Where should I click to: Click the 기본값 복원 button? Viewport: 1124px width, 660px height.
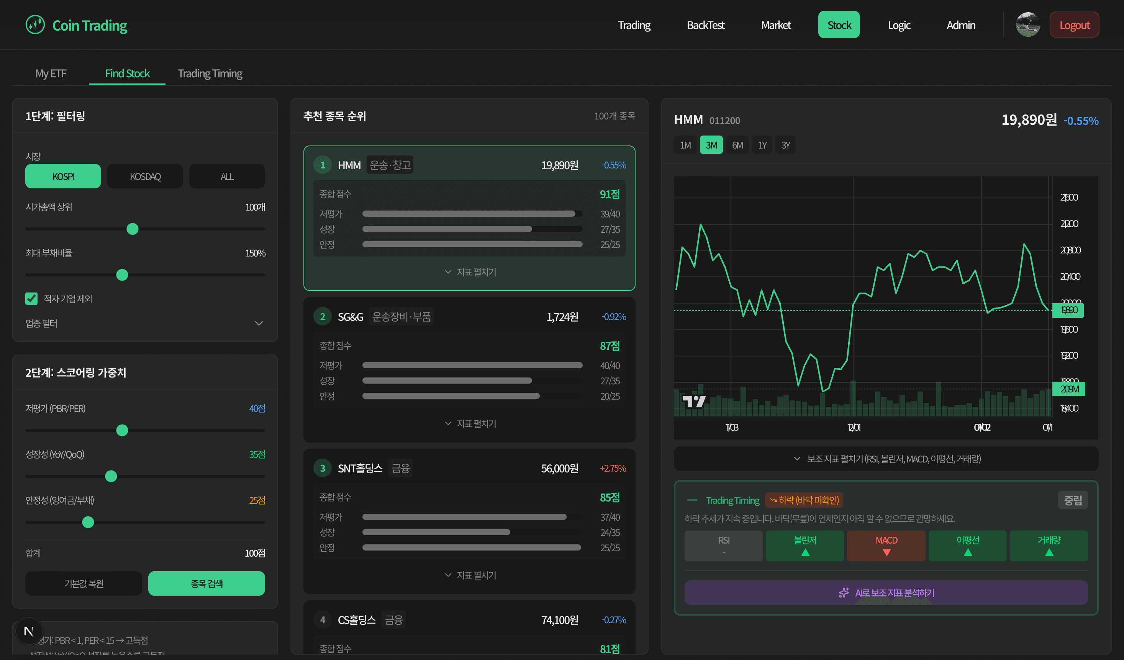pos(84,583)
